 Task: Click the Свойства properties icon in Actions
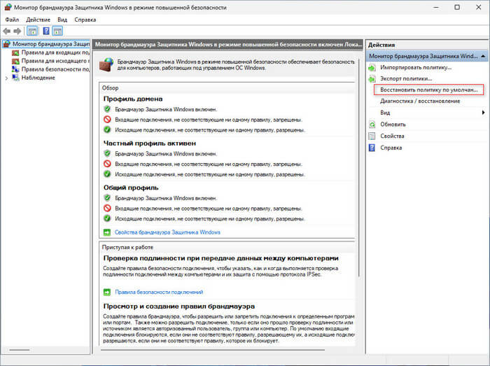(372, 136)
